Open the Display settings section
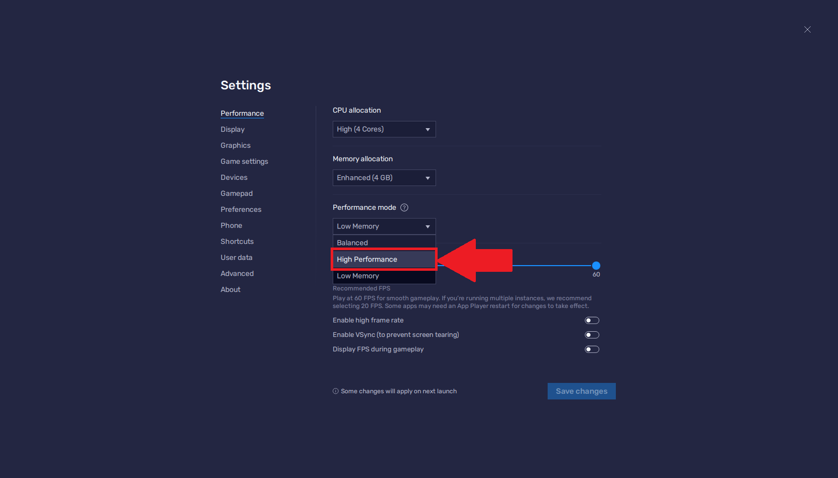Screen dimensions: 838x478 coord(232,129)
